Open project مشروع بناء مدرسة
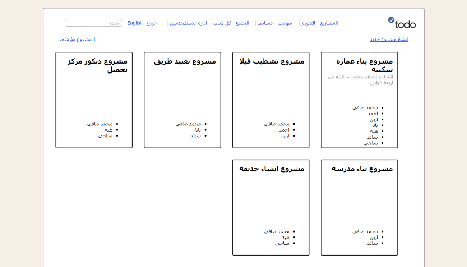The height and width of the screenshot is (267, 467). point(362,169)
